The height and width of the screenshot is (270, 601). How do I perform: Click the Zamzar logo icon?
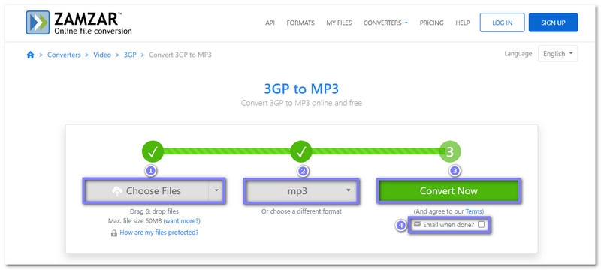pyautogui.click(x=38, y=22)
